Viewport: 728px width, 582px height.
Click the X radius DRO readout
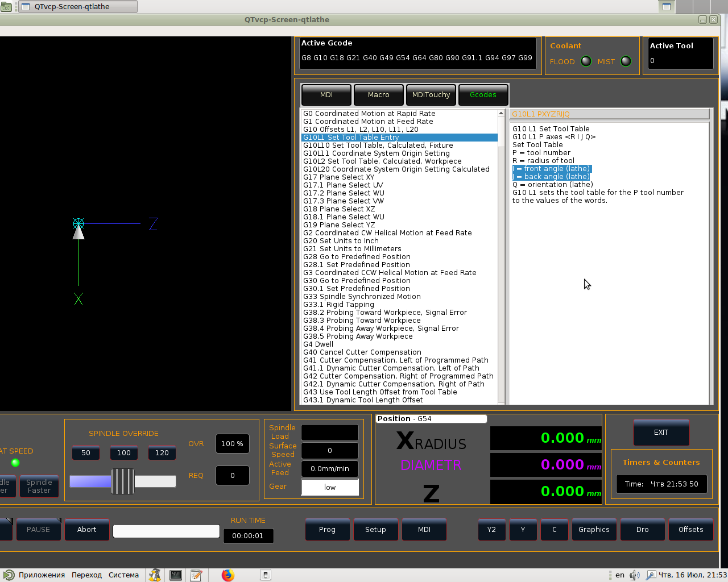pos(546,438)
